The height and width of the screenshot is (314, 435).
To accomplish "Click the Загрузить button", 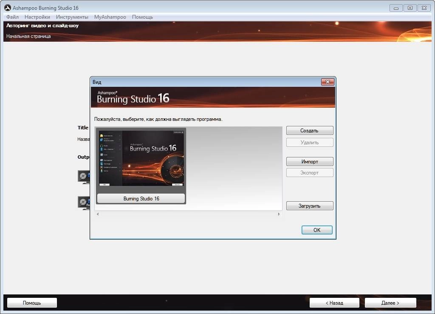I will coord(310,206).
